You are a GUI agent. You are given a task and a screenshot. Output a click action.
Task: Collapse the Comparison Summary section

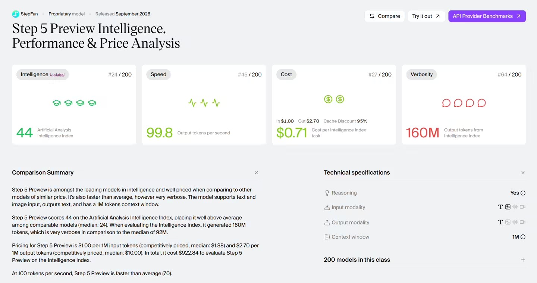tap(256, 172)
